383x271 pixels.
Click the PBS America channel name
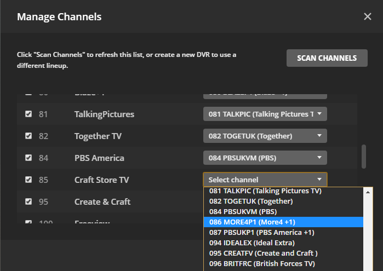[x=99, y=158]
